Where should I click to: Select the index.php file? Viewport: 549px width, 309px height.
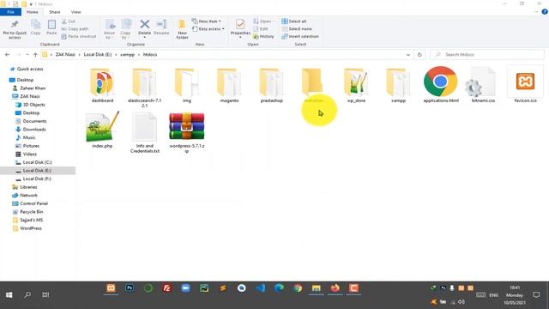(x=102, y=130)
